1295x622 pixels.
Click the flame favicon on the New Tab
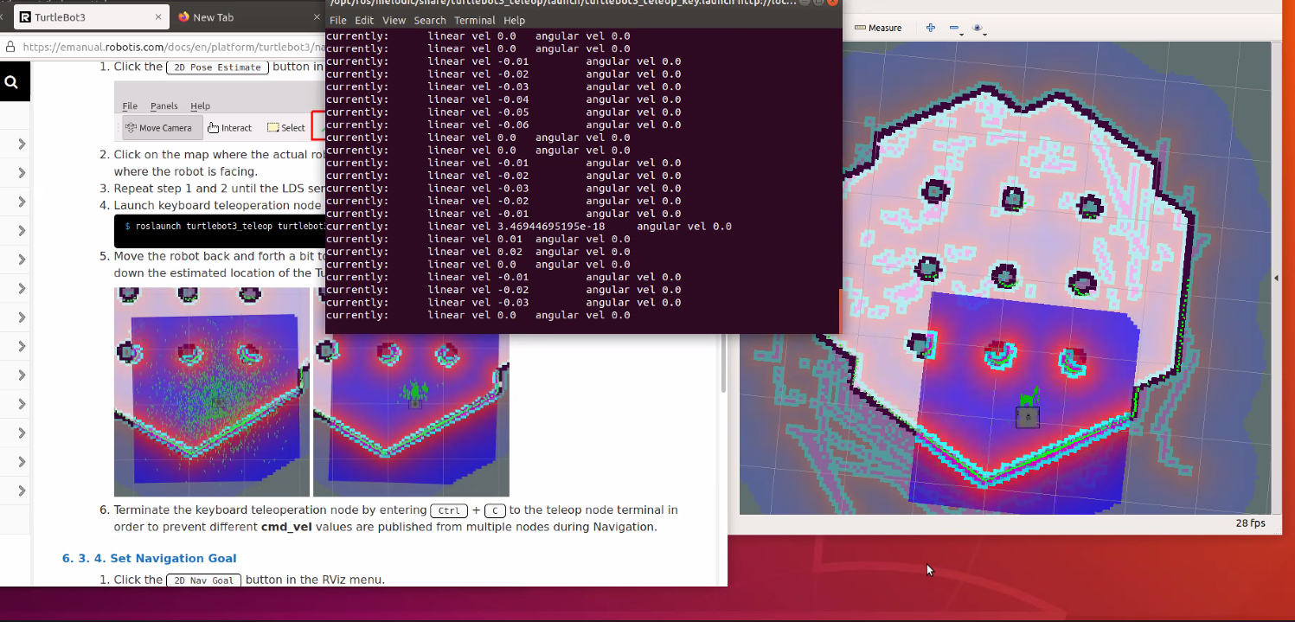tap(183, 16)
